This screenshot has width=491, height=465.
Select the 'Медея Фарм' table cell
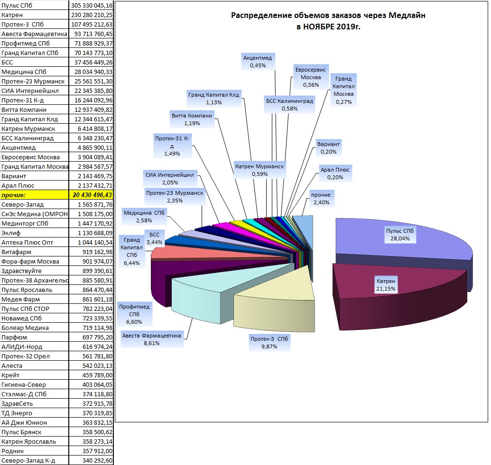tap(34, 299)
